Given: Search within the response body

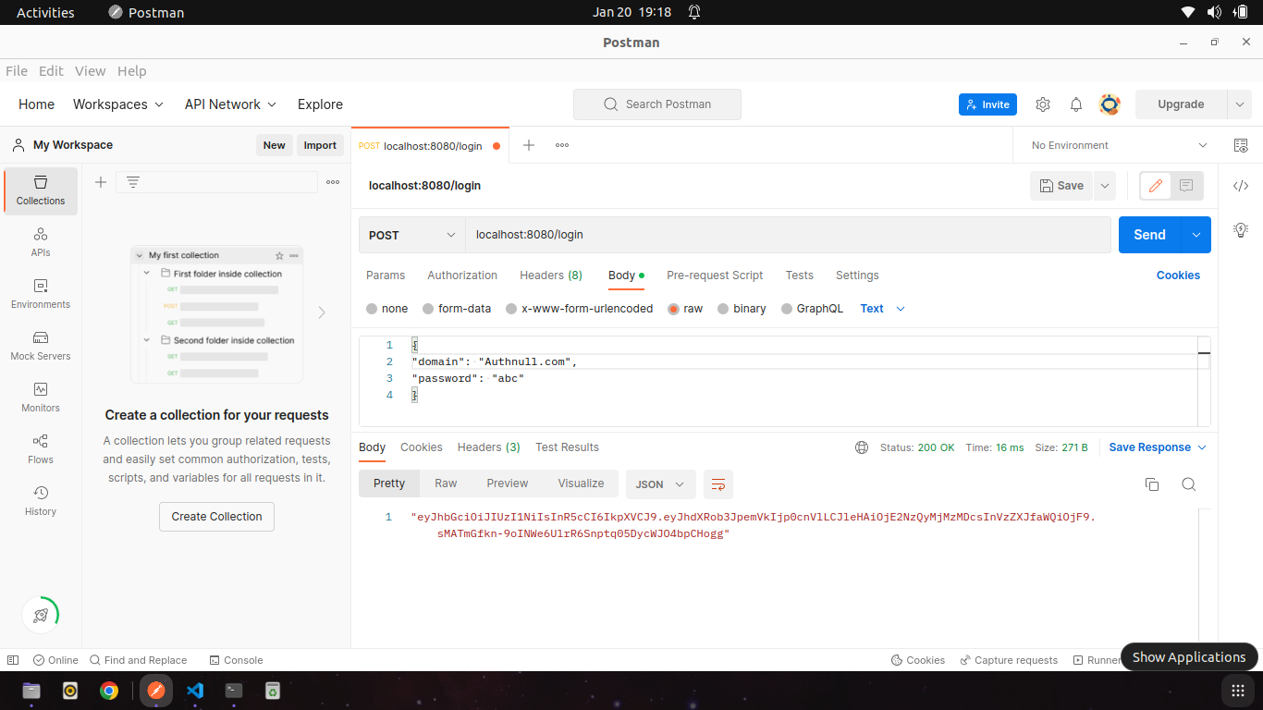Looking at the screenshot, I should pos(1189,484).
